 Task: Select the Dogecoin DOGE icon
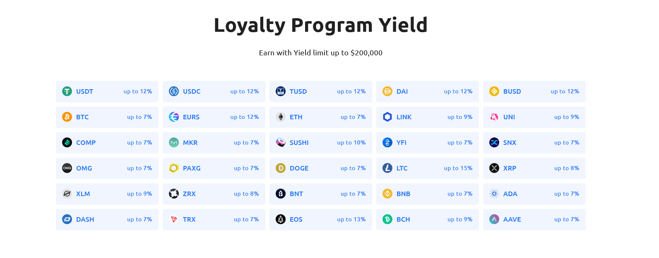coord(281,168)
